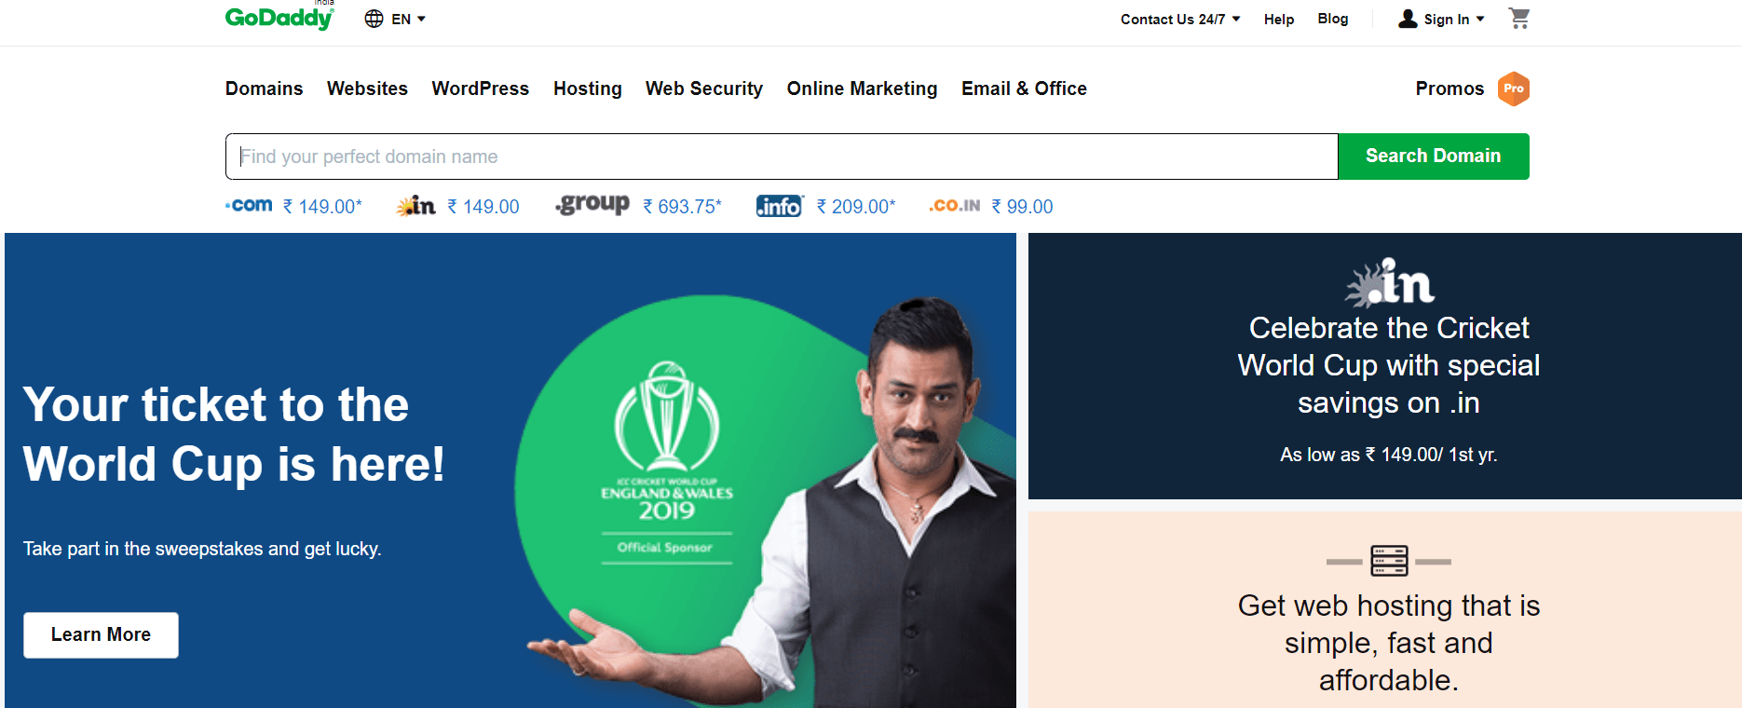Click the Learn More button
The image size is (1742, 708).
pos(101,634)
